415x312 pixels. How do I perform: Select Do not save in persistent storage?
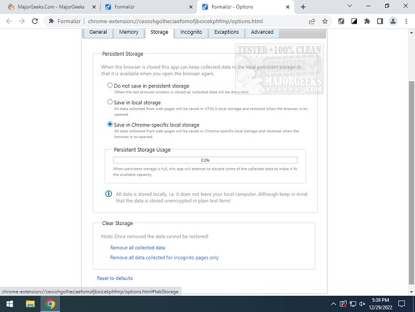coord(110,85)
